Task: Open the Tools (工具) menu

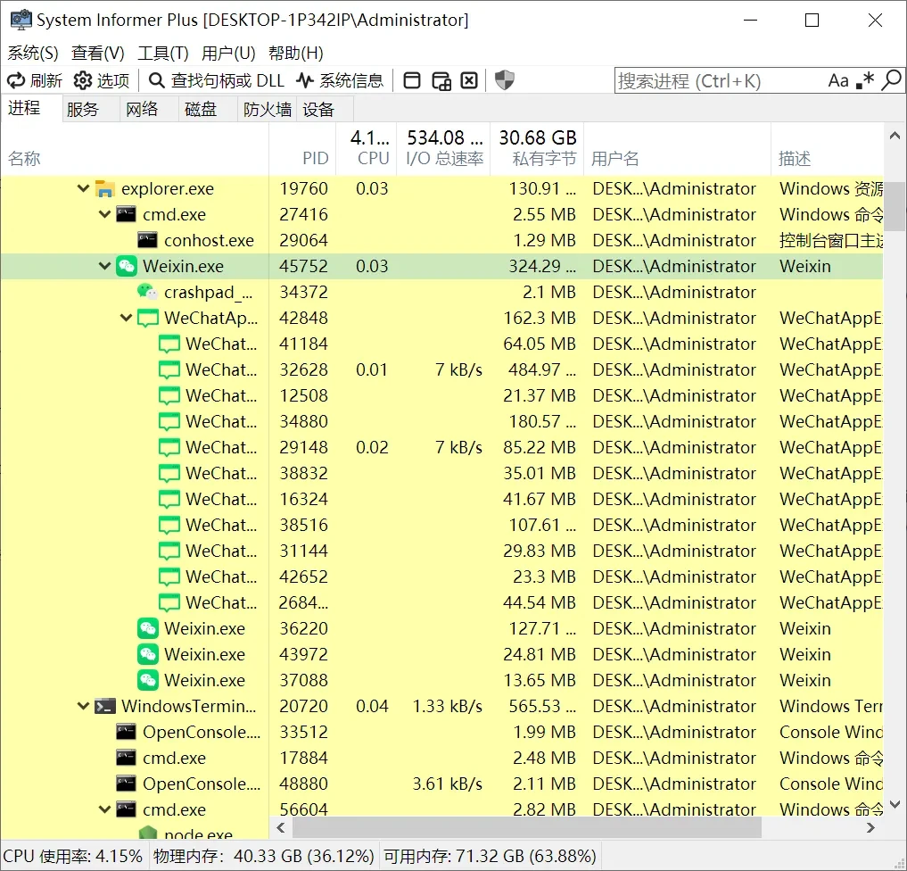Action: tap(163, 54)
